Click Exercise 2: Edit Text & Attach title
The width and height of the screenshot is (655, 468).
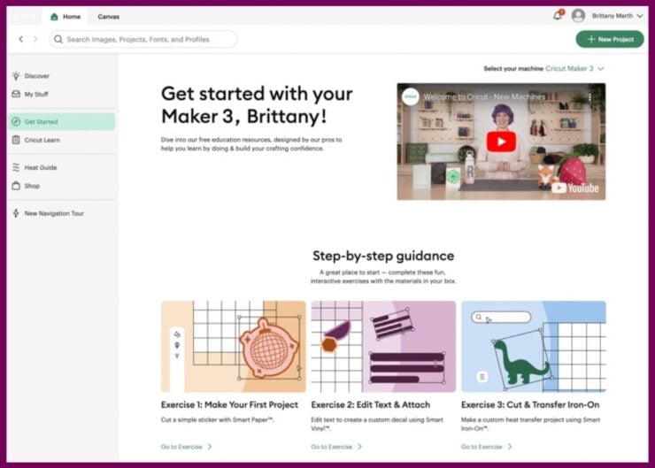[370, 404]
